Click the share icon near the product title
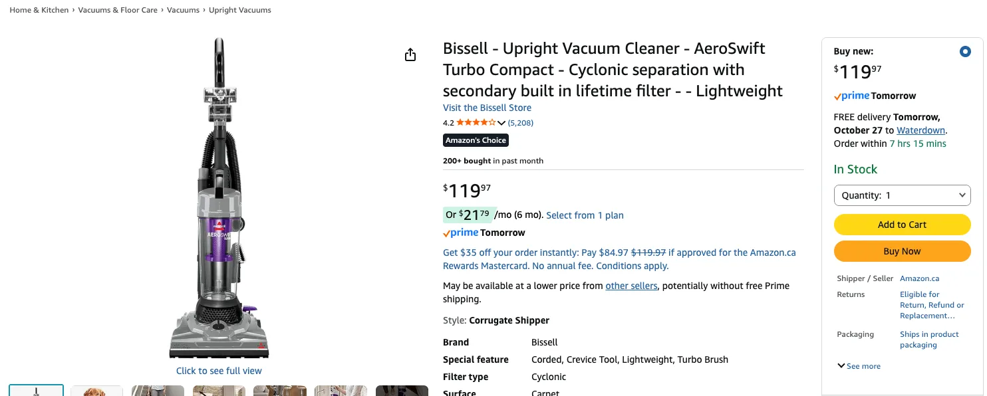Screen dimensions: 987x396 click(410, 54)
